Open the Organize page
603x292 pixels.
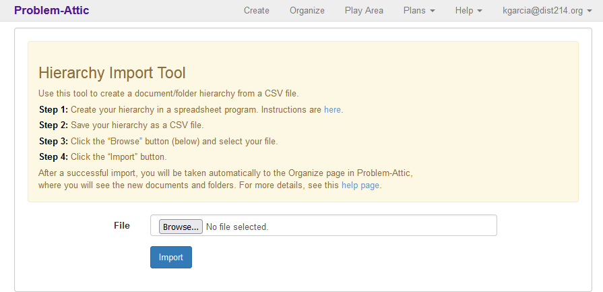pos(307,11)
